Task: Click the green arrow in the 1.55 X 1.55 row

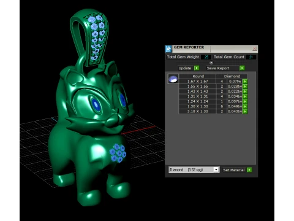Action: point(245,87)
